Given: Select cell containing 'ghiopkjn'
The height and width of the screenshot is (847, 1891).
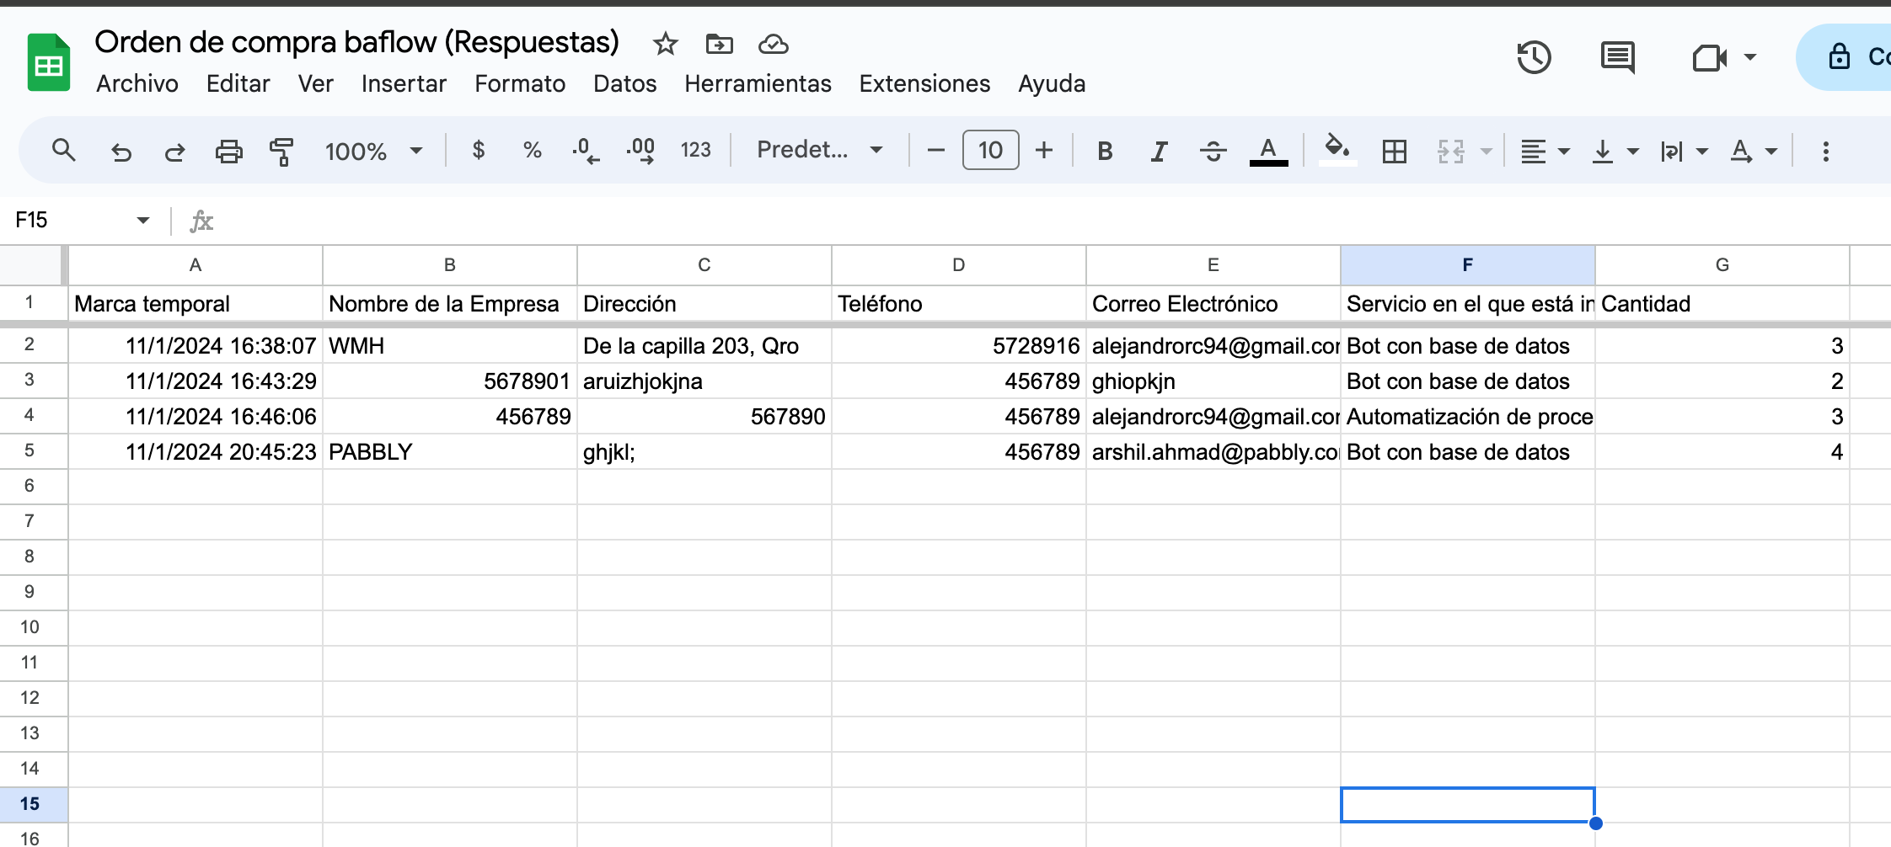Looking at the screenshot, I should tap(1213, 381).
